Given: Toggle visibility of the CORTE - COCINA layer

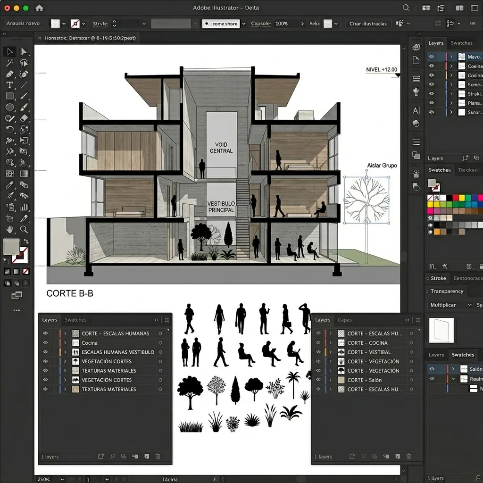Looking at the screenshot, I should pyautogui.click(x=318, y=343).
